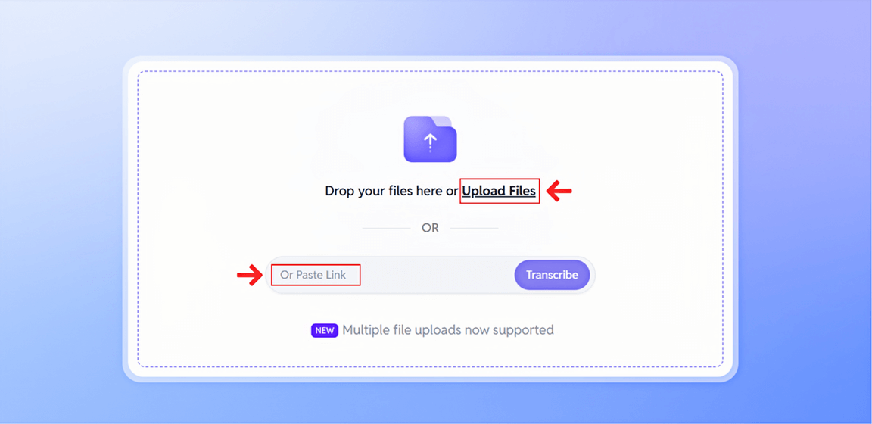Click the divider line right of OR

coord(474,228)
